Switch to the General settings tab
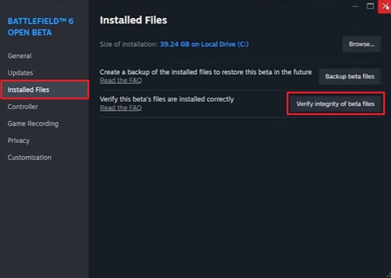Viewport: 391px width, 278px height. coord(19,56)
